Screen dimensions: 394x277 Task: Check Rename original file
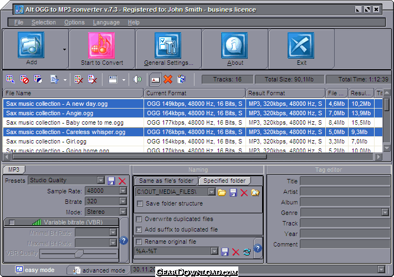point(139,242)
